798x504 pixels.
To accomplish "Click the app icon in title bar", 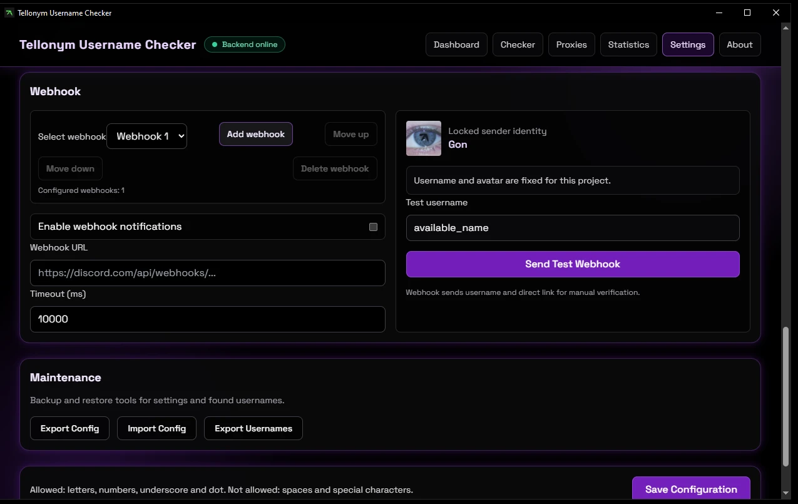I will click(9, 13).
